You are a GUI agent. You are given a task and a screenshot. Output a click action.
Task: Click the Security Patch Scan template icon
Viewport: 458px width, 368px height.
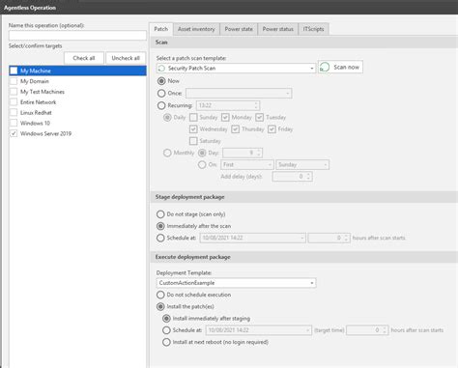point(162,69)
